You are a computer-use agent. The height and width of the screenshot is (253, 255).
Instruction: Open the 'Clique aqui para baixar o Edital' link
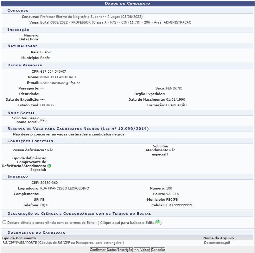point(128,222)
